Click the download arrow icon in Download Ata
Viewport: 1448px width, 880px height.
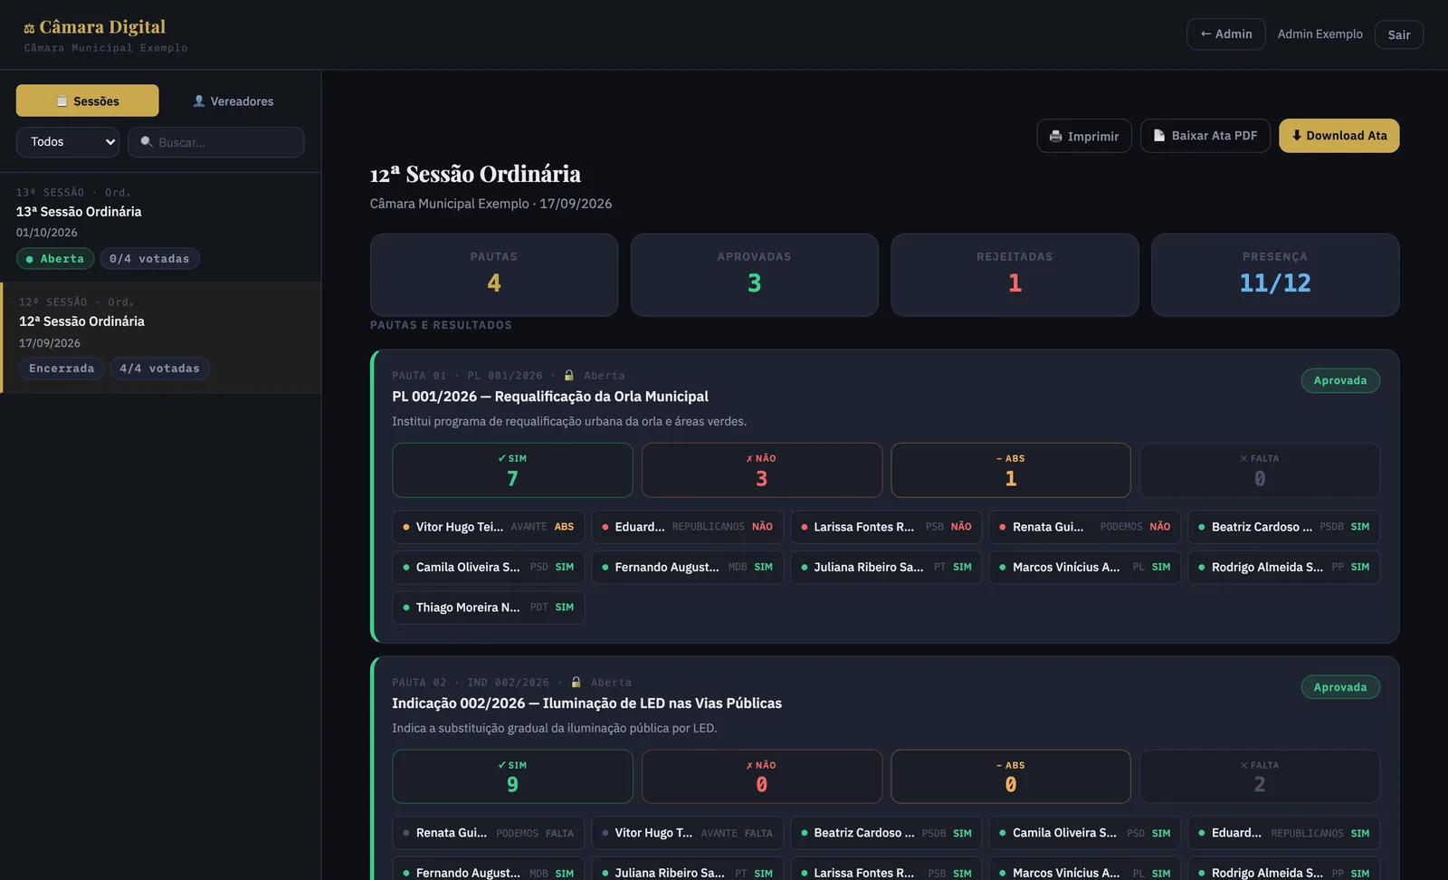pyautogui.click(x=1296, y=135)
